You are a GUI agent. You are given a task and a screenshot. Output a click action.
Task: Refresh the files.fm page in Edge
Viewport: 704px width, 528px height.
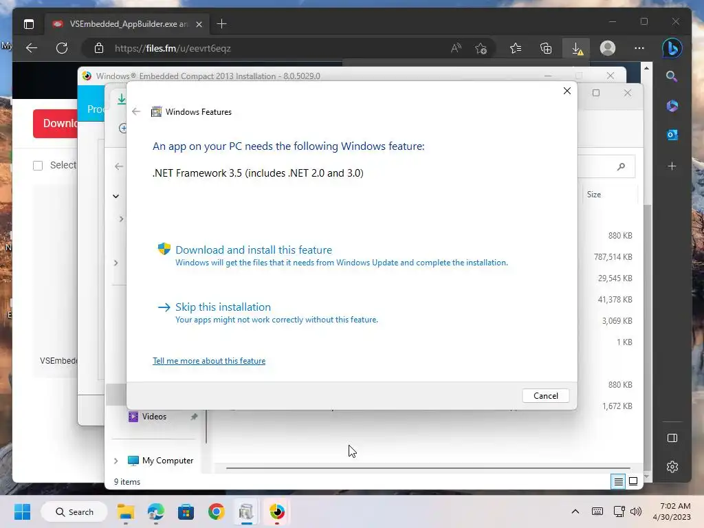pyautogui.click(x=62, y=48)
